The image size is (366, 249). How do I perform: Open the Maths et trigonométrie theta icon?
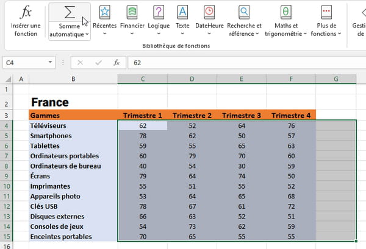point(285,12)
